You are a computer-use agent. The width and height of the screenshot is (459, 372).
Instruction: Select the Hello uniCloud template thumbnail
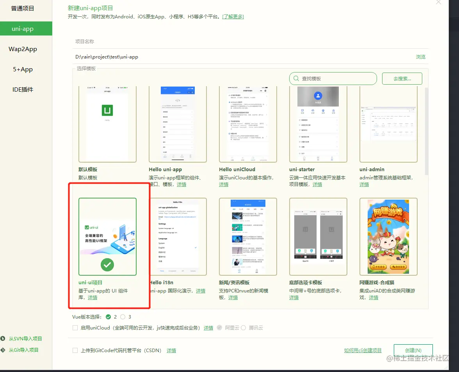click(x=248, y=124)
